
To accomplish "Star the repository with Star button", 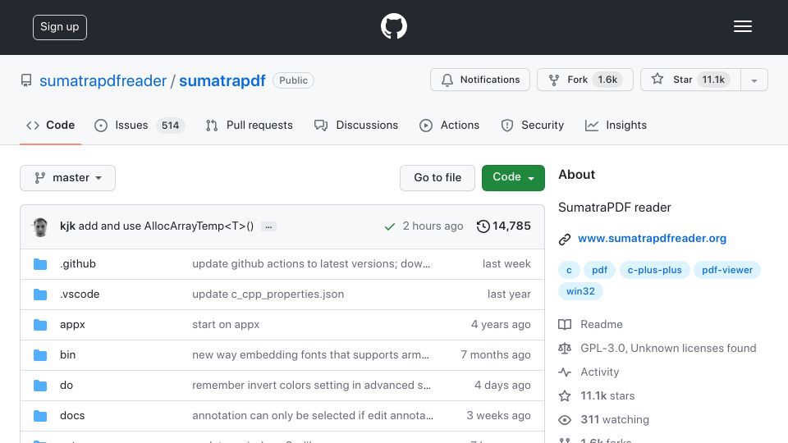I will 690,80.
